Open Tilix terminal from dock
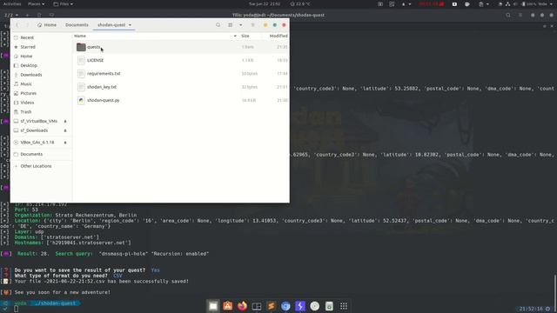The height and width of the screenshot is (313, 557). click(257, 306)
